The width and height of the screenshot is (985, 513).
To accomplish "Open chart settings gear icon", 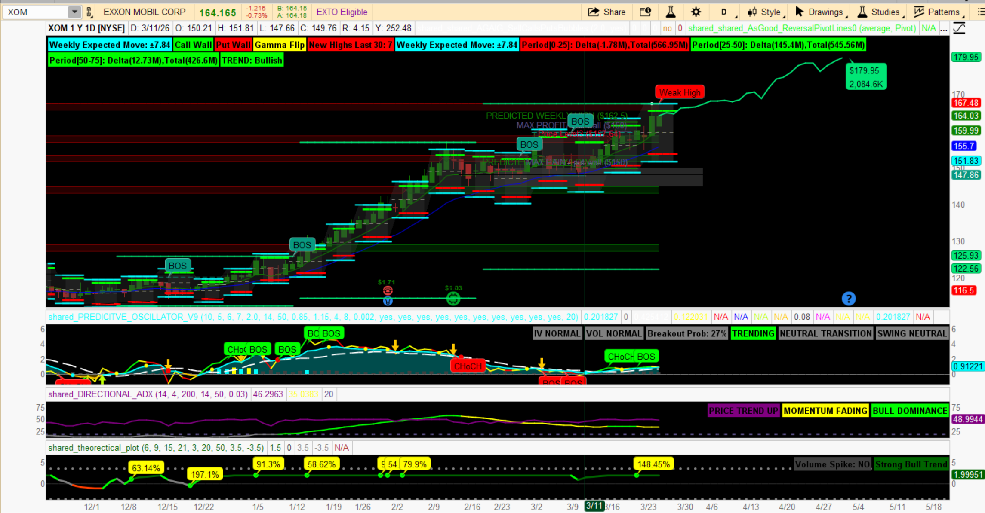I will coord(696,12).
